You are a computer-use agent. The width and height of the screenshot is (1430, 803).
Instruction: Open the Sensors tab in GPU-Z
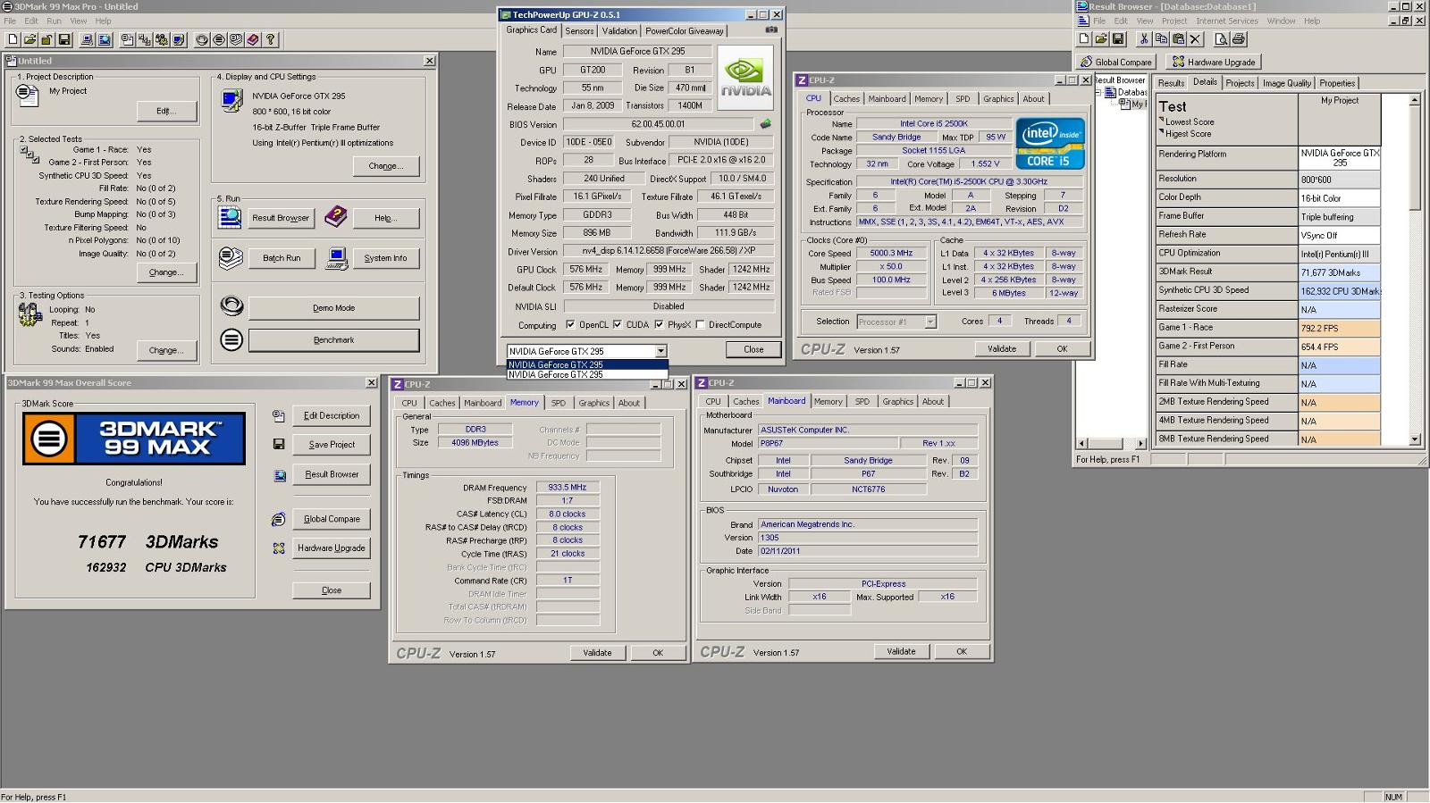[579, 31]
